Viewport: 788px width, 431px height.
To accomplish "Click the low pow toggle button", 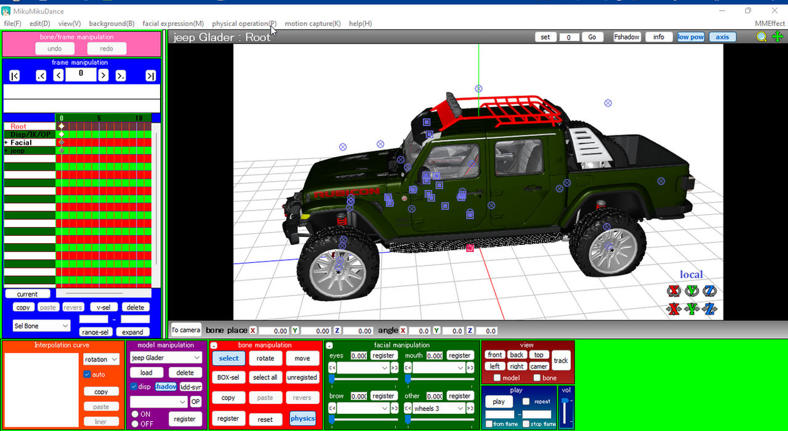I will coord(691,37).
